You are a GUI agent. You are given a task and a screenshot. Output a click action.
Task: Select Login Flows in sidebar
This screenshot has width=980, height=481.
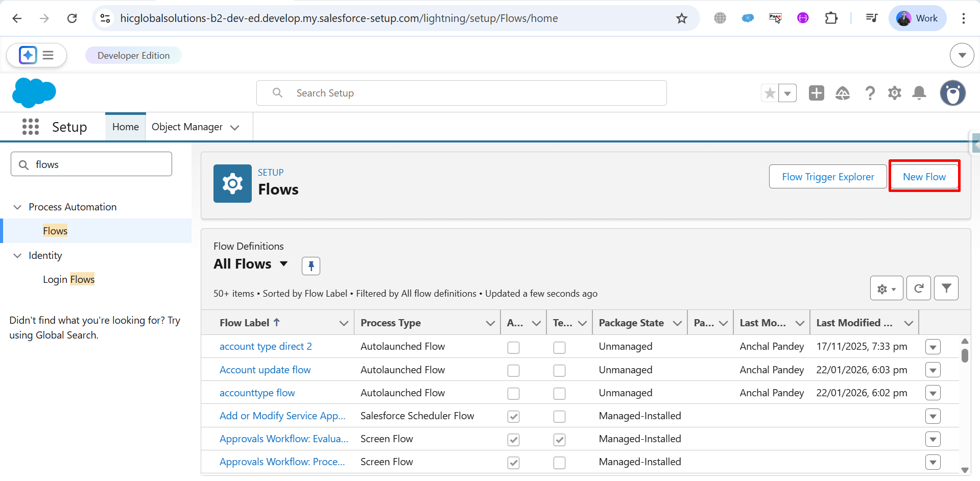[68, 279]
